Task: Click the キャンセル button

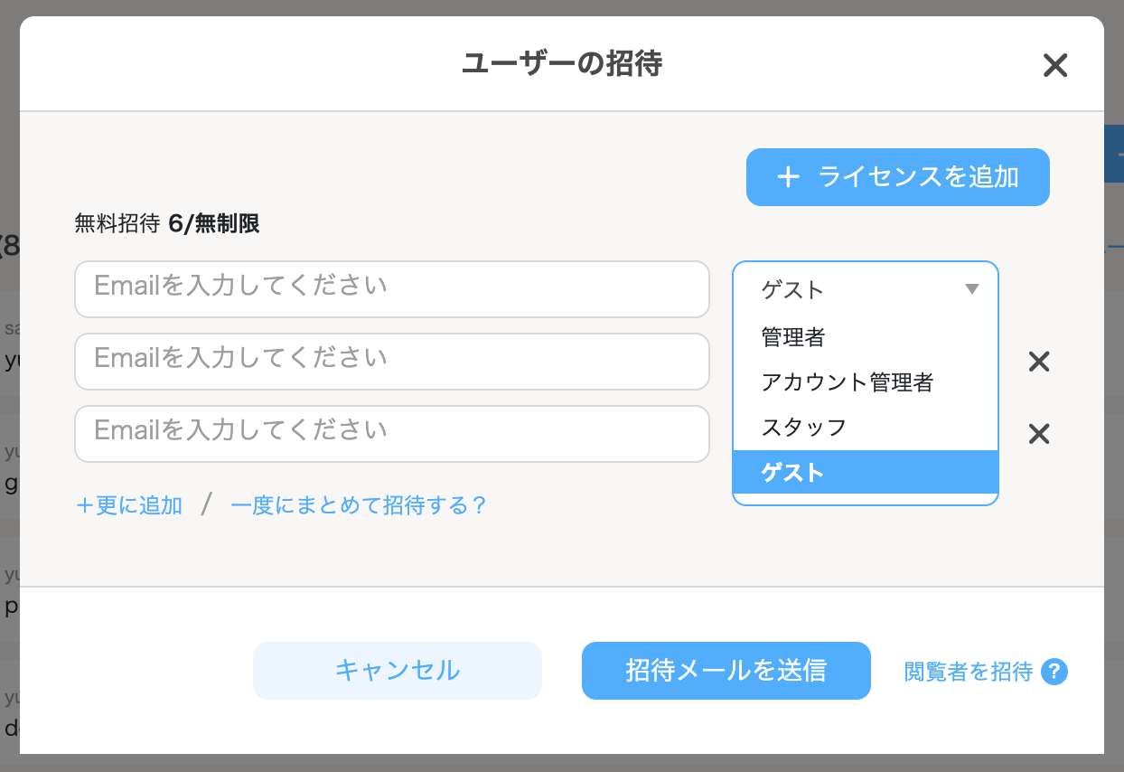Action: point(398,671)
